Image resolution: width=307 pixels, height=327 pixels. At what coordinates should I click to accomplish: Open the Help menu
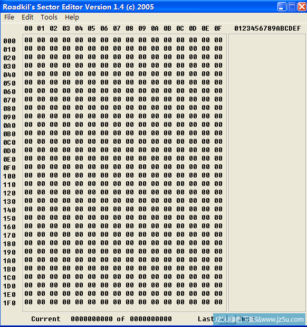(72, 17)
